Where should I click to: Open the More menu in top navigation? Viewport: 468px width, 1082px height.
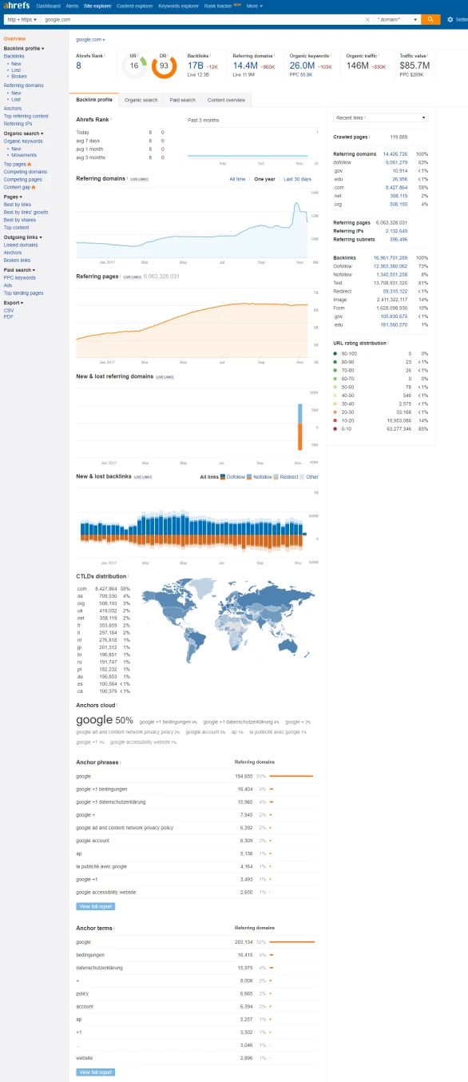[254, 6]
